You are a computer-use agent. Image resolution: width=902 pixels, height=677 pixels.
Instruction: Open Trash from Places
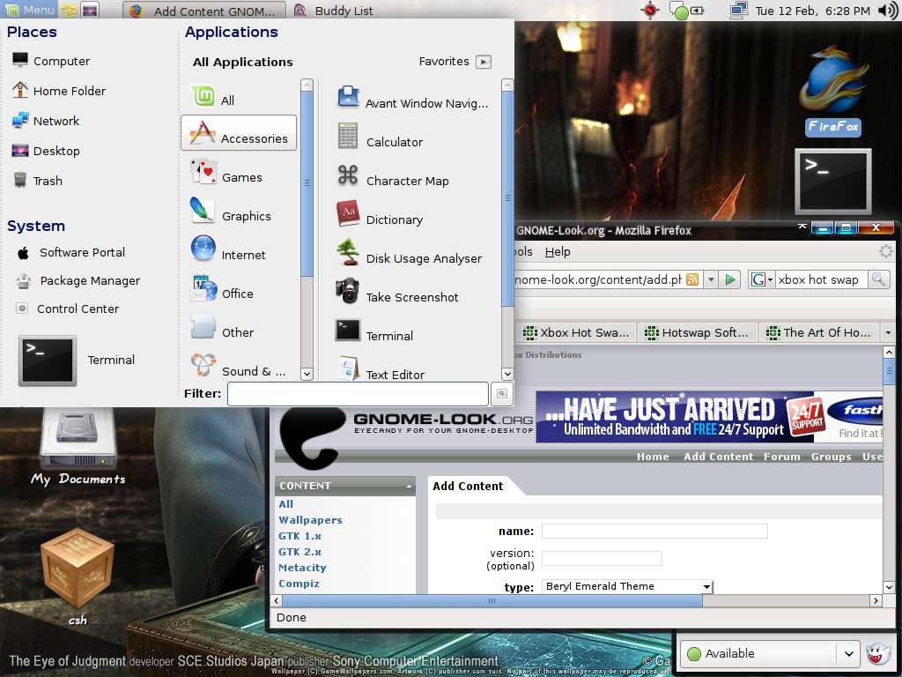pos(37,180)
